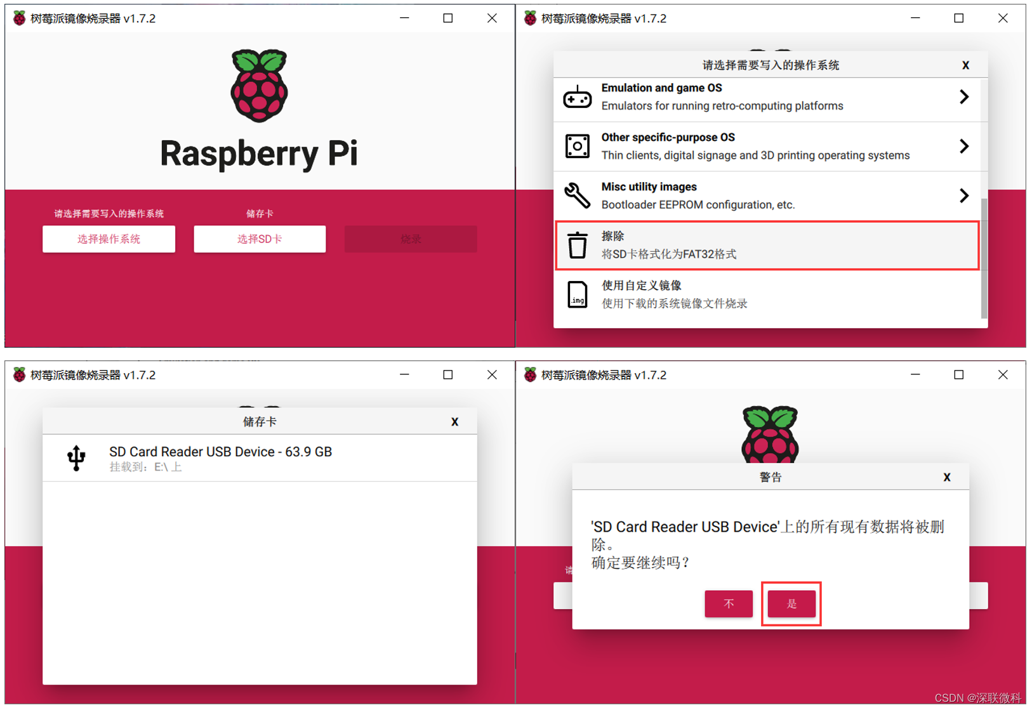Screen dimensions: 1032x710
Task: Select 使用自定义镜像 custom image option
Action: [x=767, y=294]
